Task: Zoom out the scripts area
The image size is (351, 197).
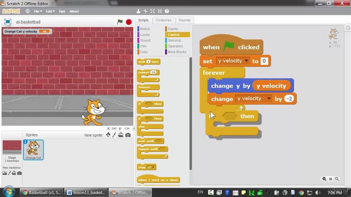Action: (x=324, y=179)
